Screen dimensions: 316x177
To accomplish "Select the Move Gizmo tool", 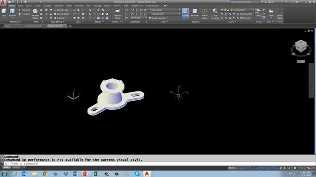I will click(204, 14).
